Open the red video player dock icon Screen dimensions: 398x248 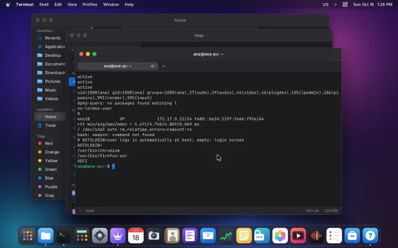click(298, 236)
